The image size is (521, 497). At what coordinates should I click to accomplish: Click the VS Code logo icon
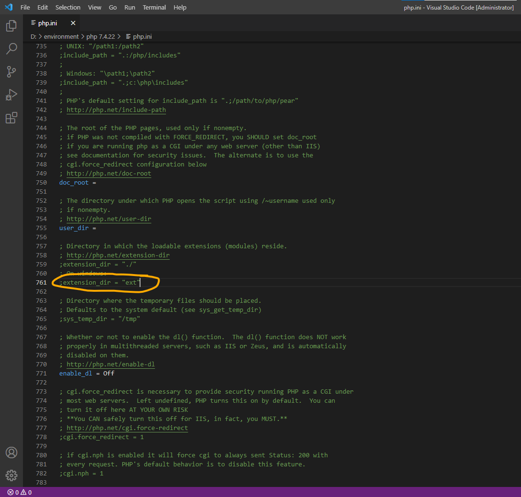point(9,7)
